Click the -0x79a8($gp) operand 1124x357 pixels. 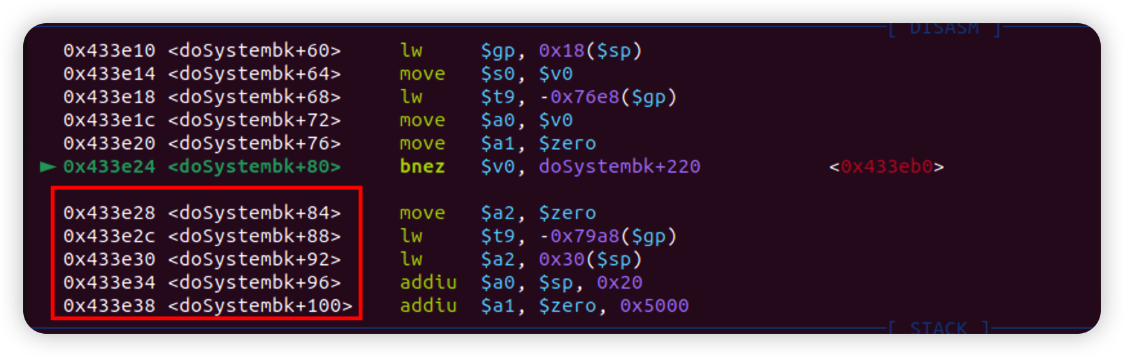[608, 236]
